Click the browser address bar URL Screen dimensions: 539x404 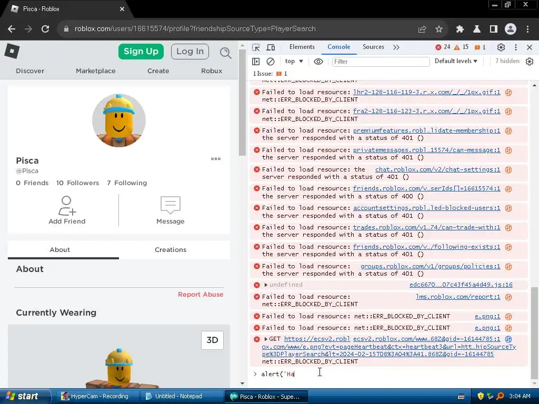pyautogui.click(x=195, y=29)
